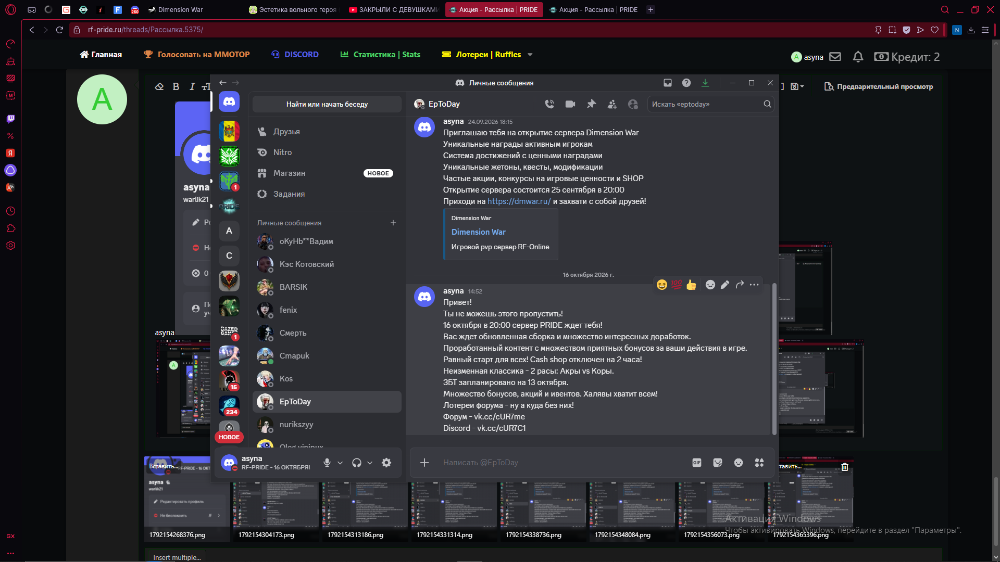Expand headphone output options arrow
The height and width of the screenshot is (562, 1000).
click(x=370, y=463)
